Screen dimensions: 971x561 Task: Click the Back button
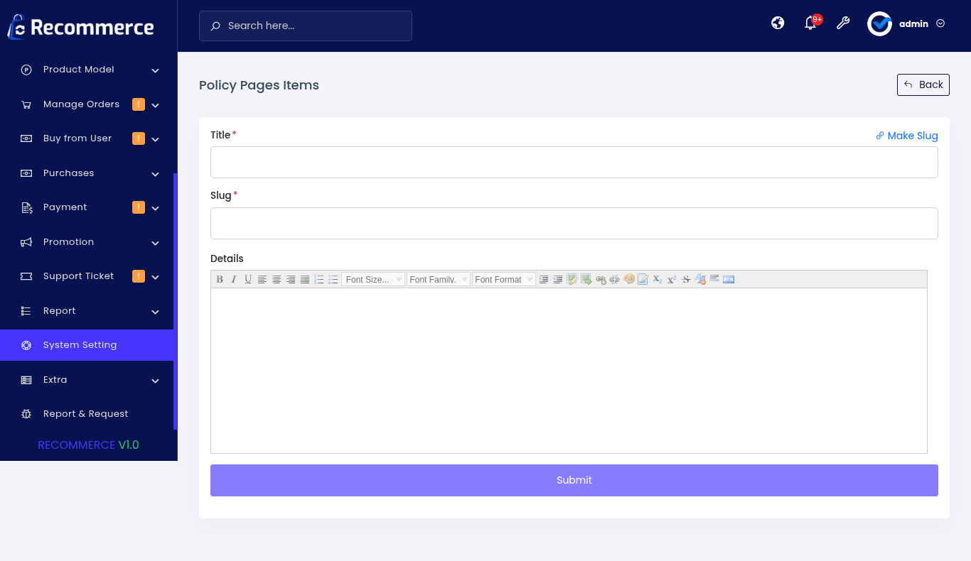tap(923, 85)
